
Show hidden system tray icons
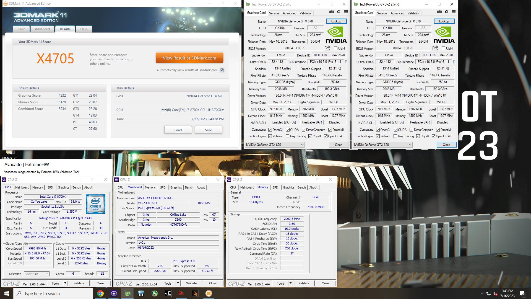click(x=482, y=293)
